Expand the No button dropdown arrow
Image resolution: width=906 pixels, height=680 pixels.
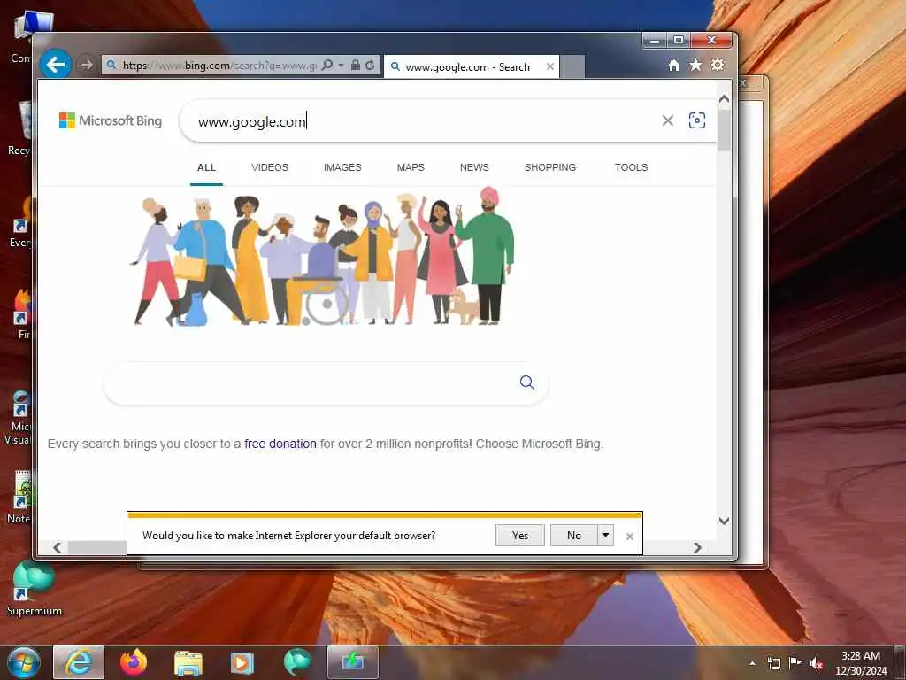tap(605, 536)
